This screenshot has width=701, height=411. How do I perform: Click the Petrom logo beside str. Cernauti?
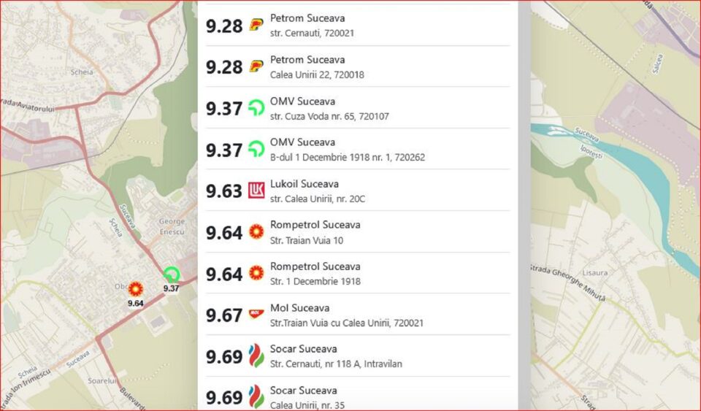coord(256,25)
